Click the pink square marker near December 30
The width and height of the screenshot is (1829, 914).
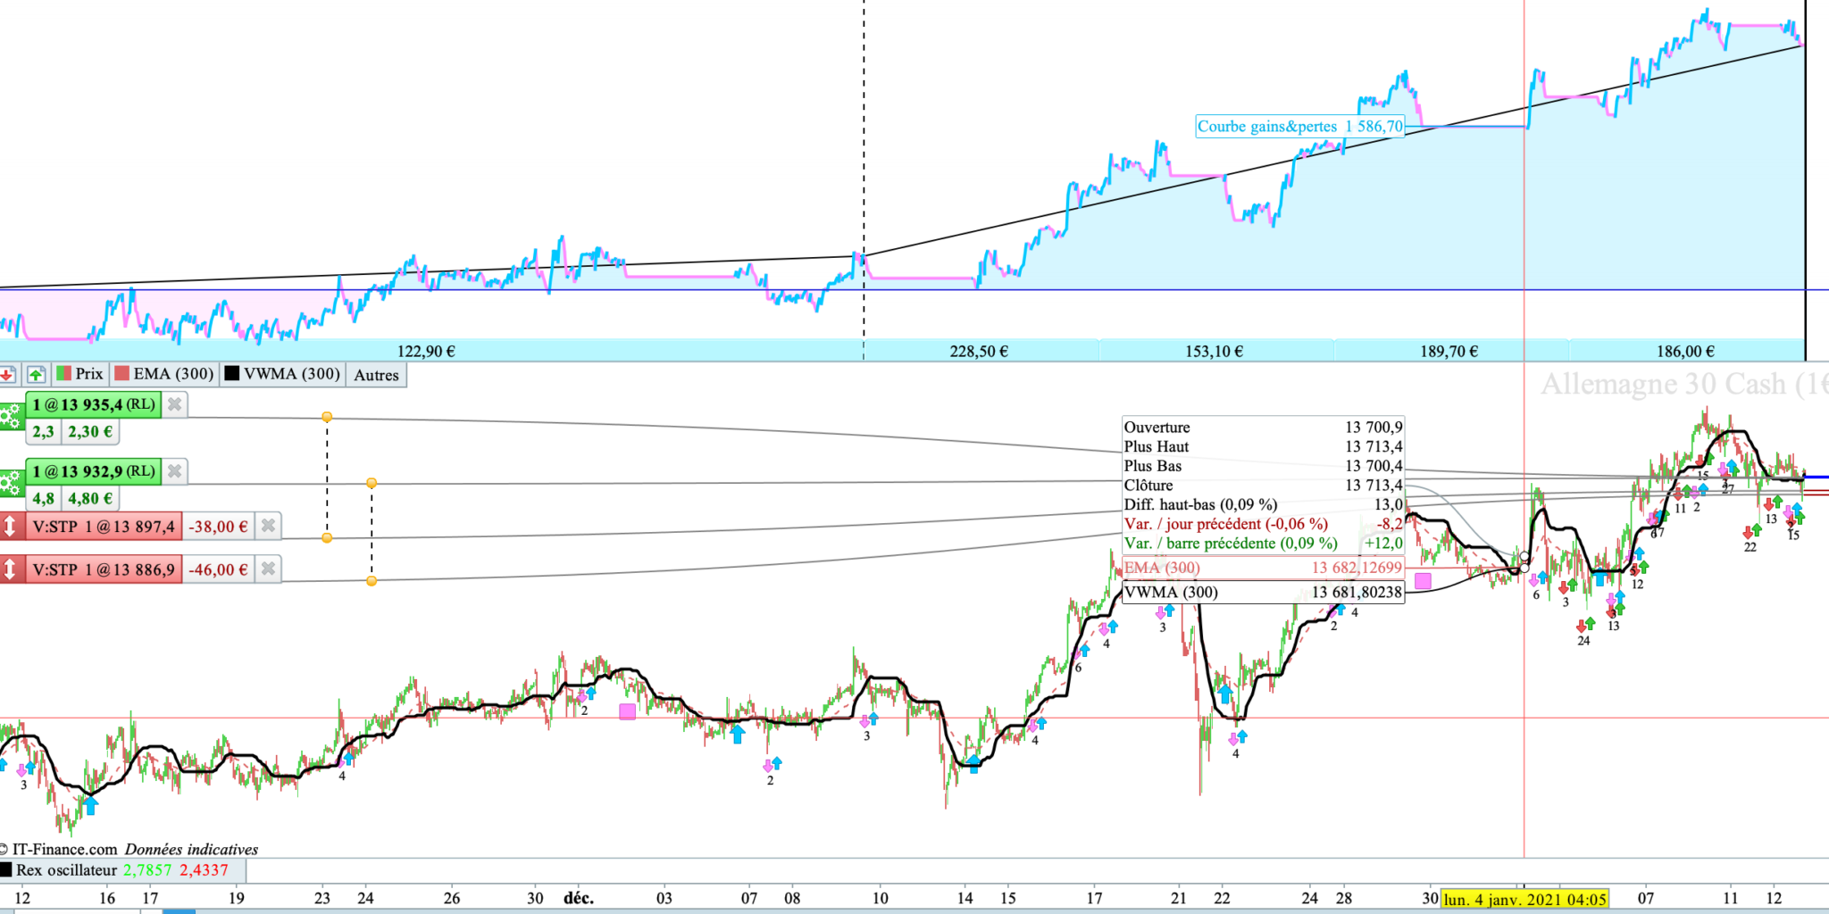[1424, 581]
